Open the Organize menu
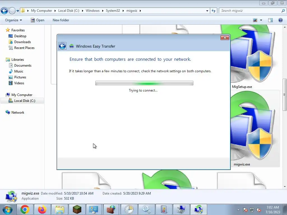 point(13,20)
